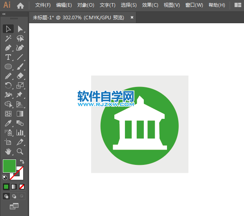Set paint mode to None
This screenshot has height=216, width=244.
click(22, 186)
